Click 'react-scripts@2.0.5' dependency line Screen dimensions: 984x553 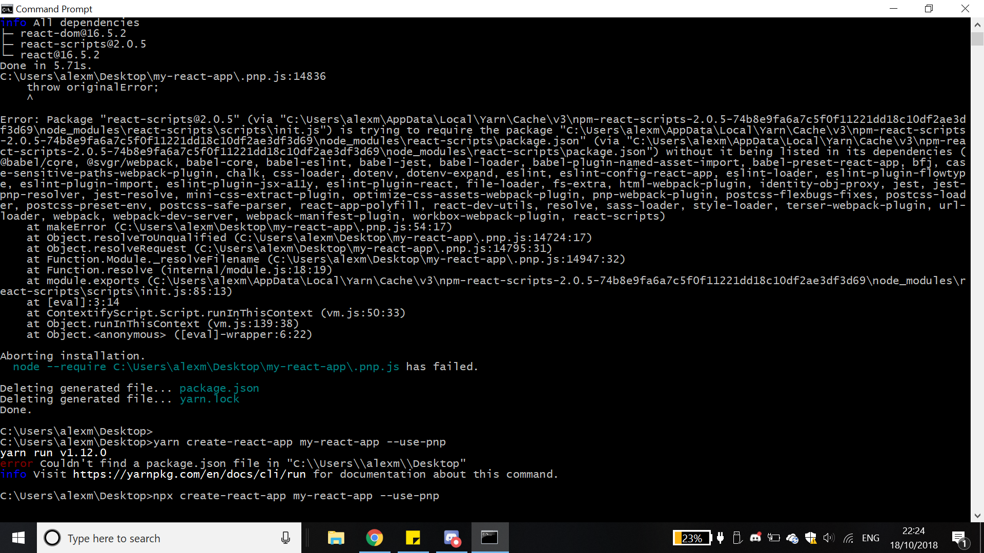(x=83, y=44)
